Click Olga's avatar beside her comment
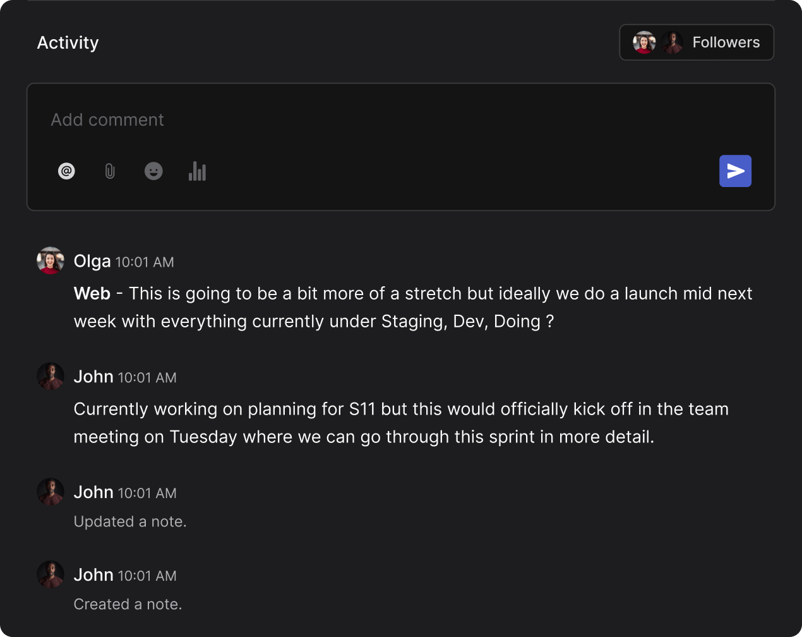Image resolution: width=802 pixels, height=637 pixels. pos(51,260)
